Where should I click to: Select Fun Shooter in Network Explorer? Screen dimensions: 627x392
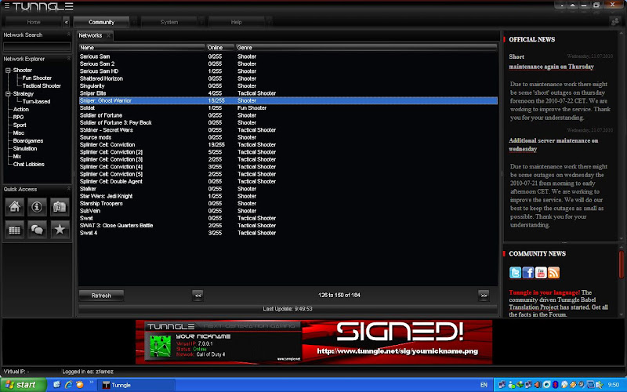(37, 78)
